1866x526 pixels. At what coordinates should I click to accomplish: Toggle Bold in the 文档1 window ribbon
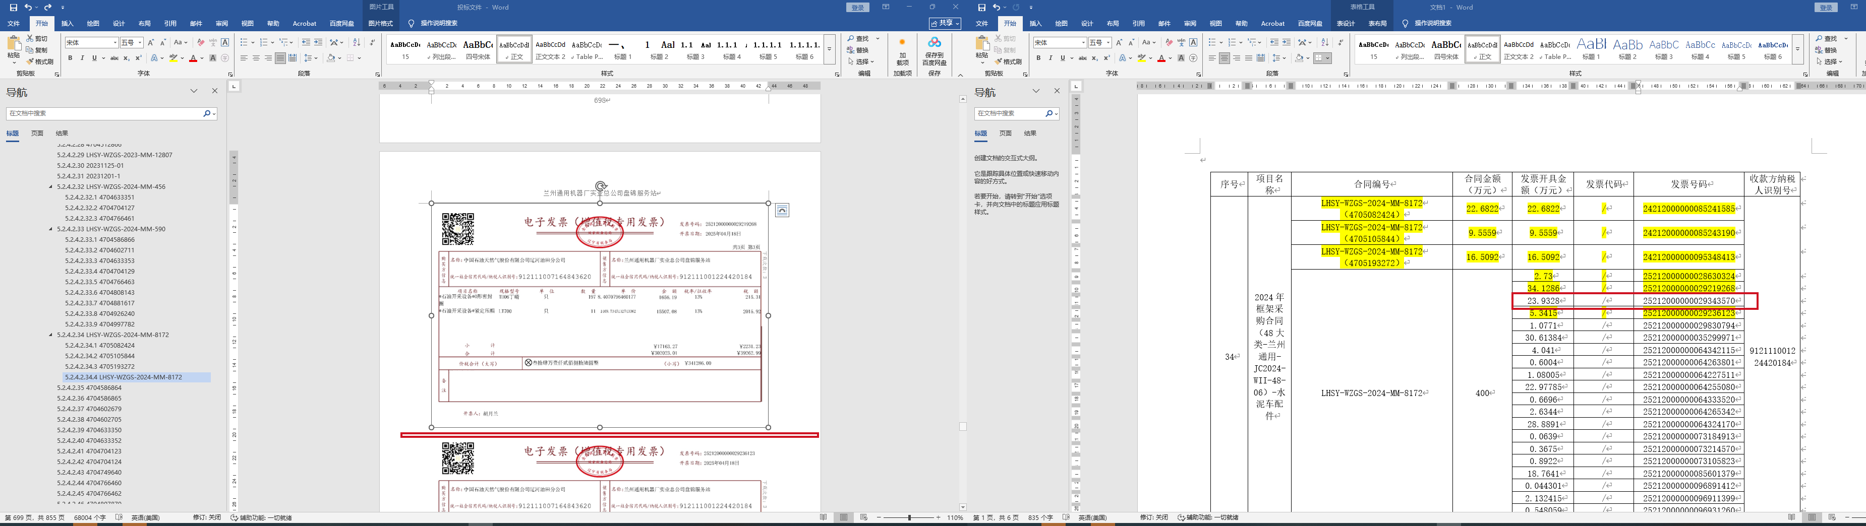coord(1038,58)
